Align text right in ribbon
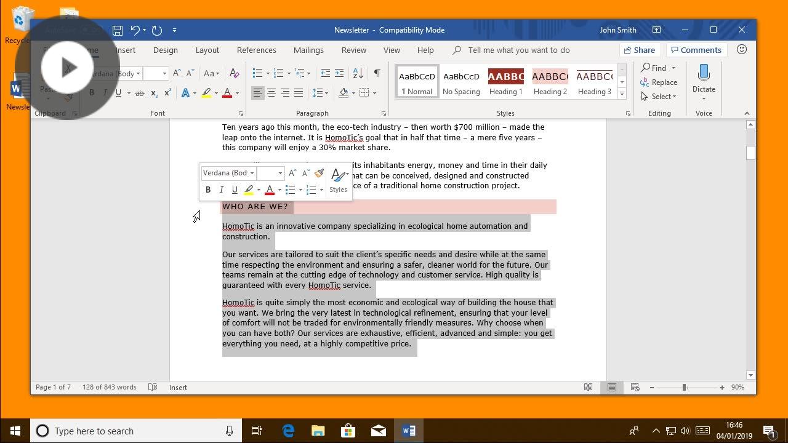788x443 pixels. pos(284,93)
